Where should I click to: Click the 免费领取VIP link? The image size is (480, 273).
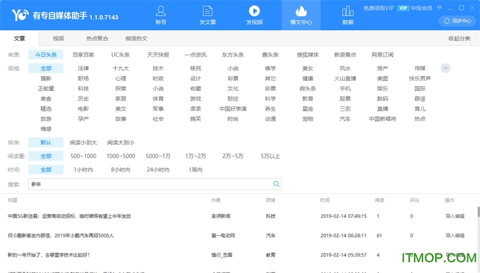pos(379,8)
